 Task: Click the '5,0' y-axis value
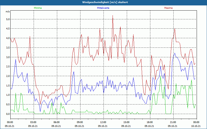click(x=8, y=19)
